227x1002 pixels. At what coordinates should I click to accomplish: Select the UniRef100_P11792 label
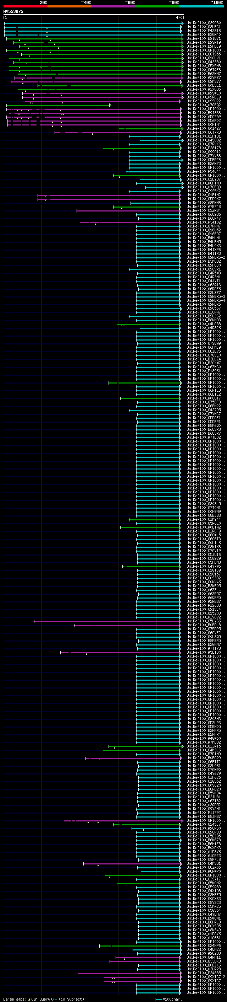203,813
